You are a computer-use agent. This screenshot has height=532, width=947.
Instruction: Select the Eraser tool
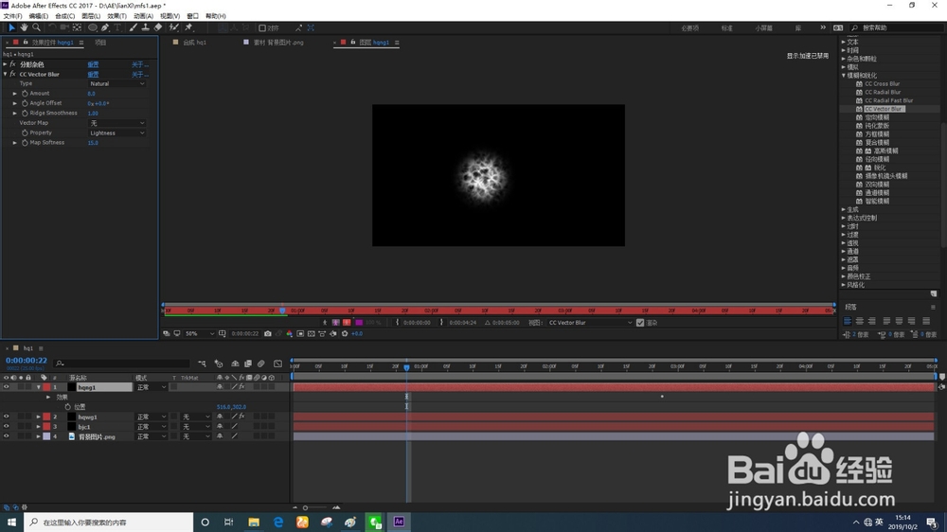click(x=157, y=27)
